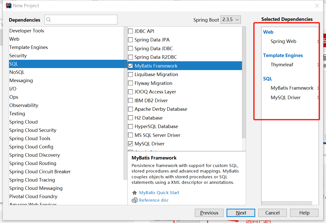Choose the Security category
This screenshot has width=326, height=223.
pos(66,55)
